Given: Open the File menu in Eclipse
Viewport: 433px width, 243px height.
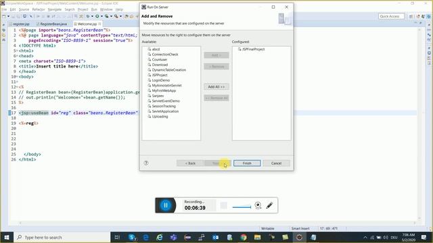Looking at the screenshot, I should click(4, 9).
